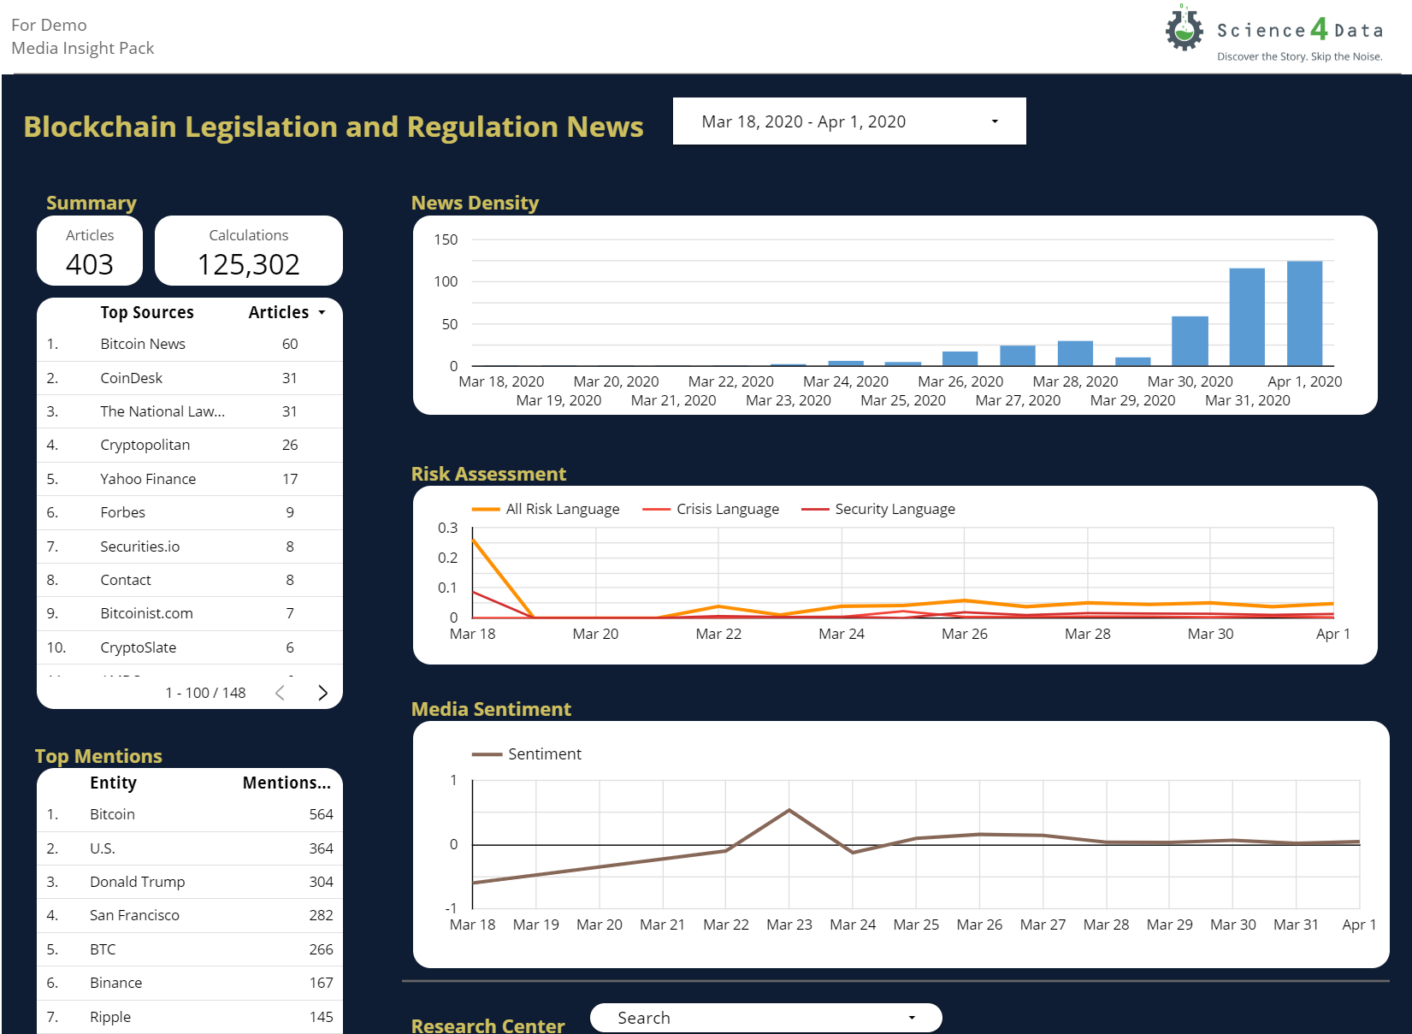Click the BTC entity row
The height and width of the screenshot is (1034, 1412).
click(x=190, y=949)
